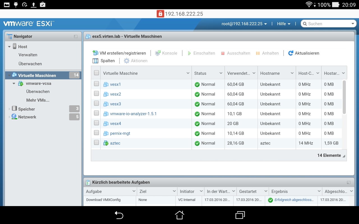Check the vesx2 row checkbox
The image size is (359, 224).
[x=96, y=94]
